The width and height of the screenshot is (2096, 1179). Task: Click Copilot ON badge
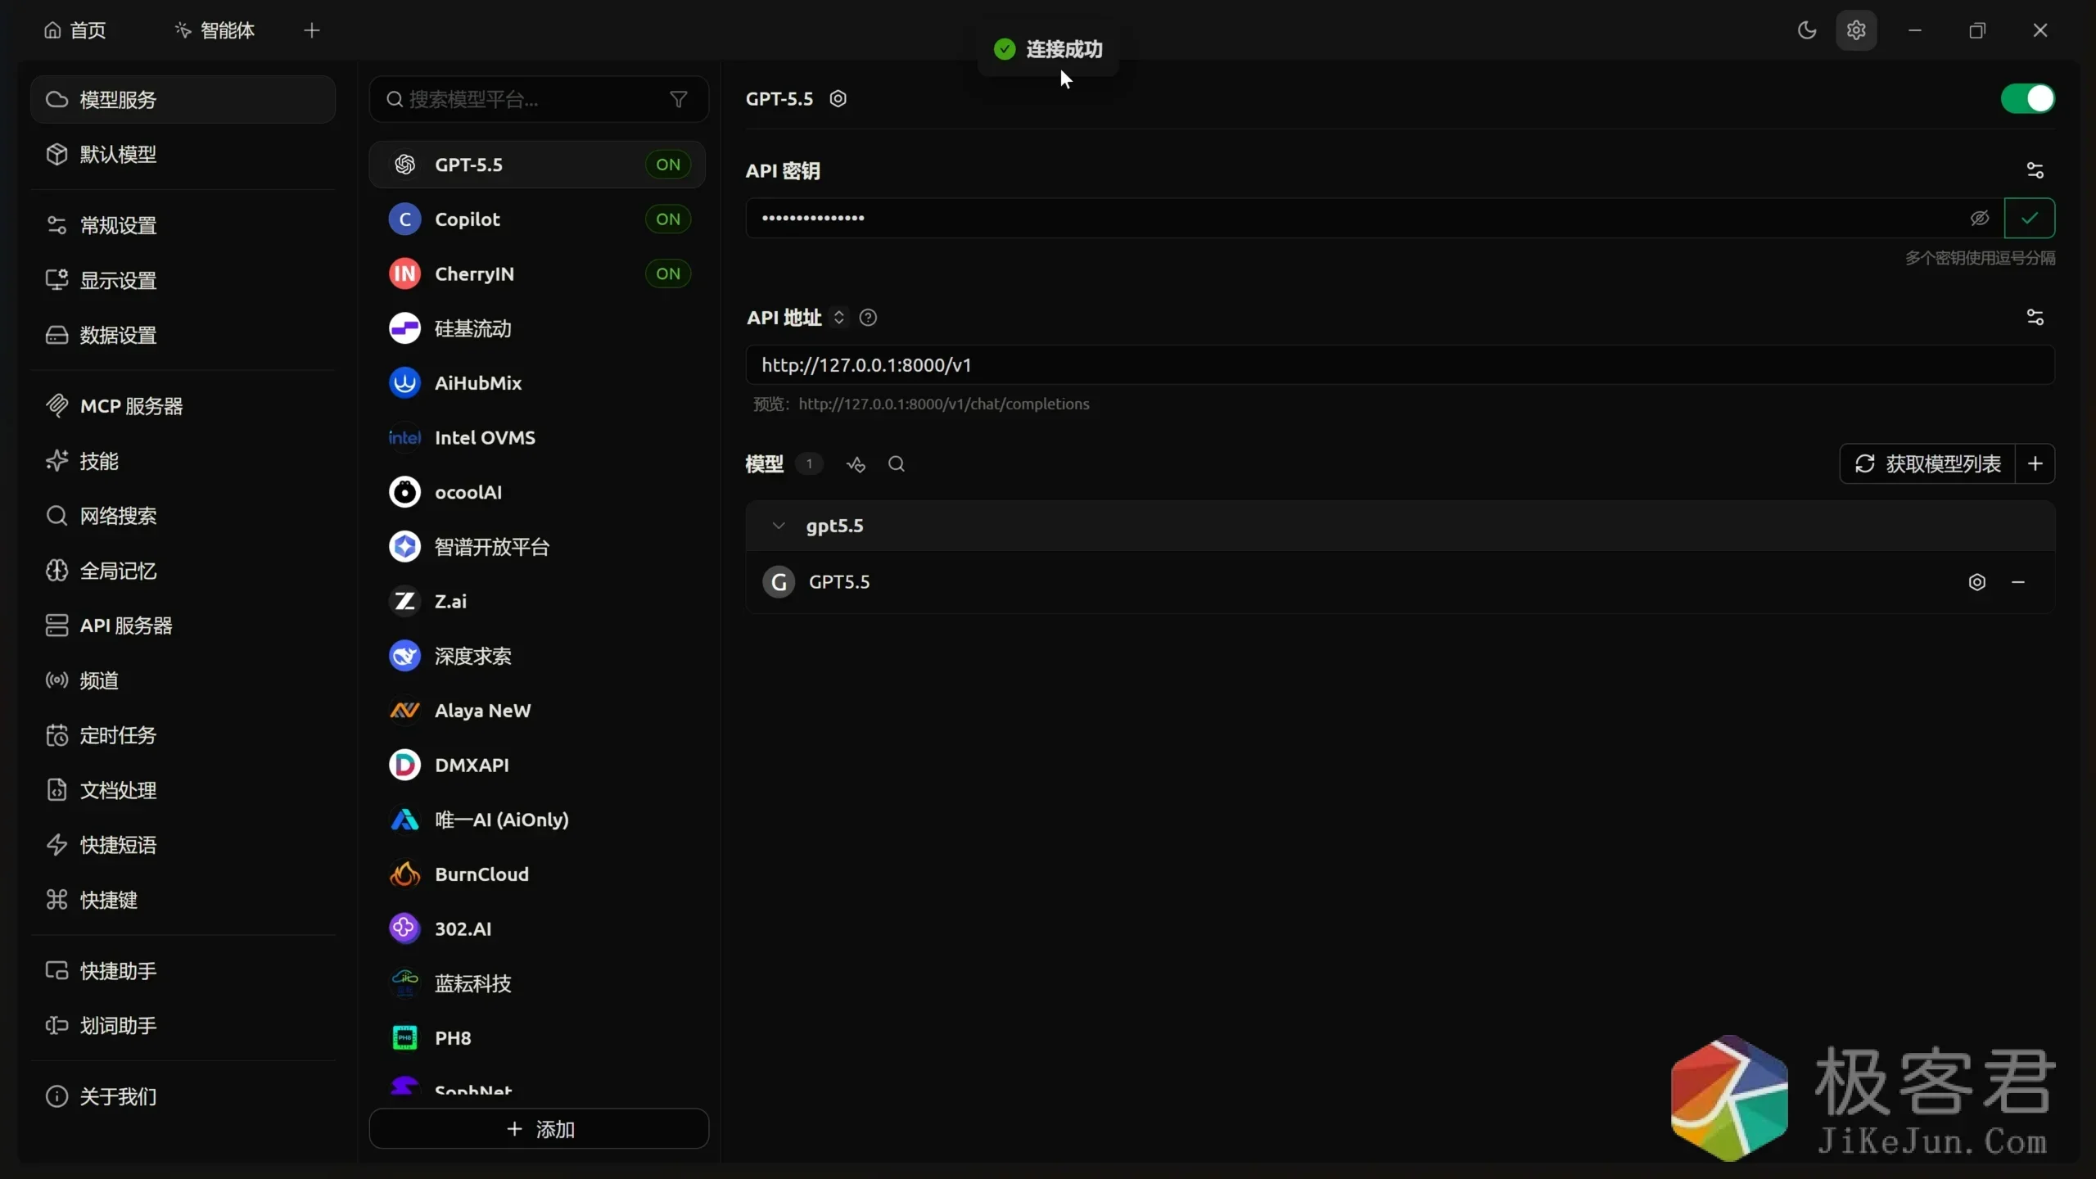click(x=668, y=219)
